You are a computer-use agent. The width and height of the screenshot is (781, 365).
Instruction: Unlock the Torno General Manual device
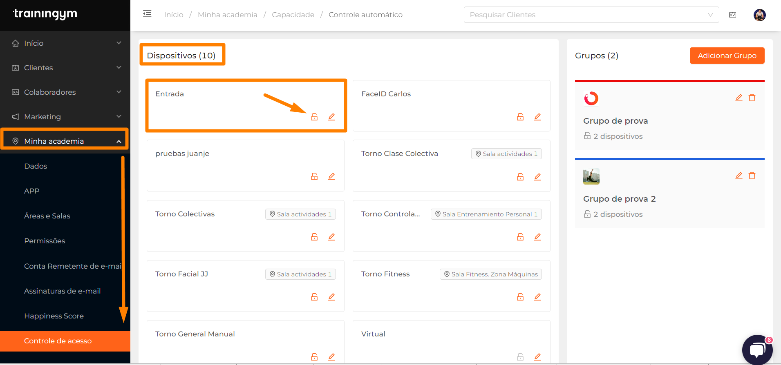[x=314, y=357]
